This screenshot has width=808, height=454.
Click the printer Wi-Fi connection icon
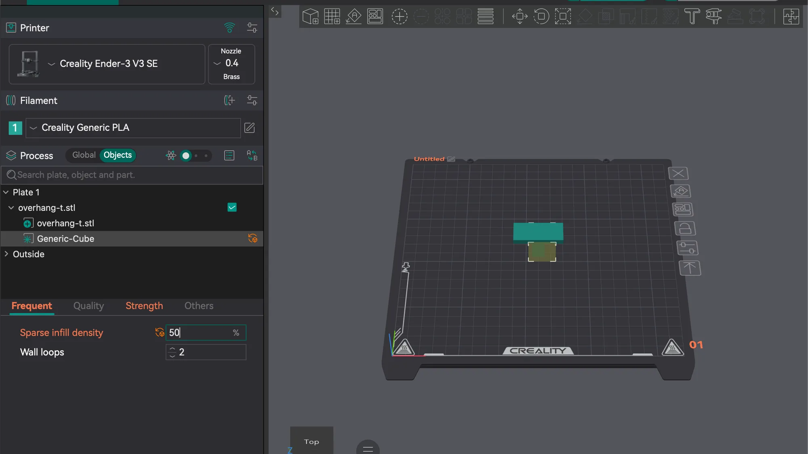pyautogui.click(x=229, y=28)
